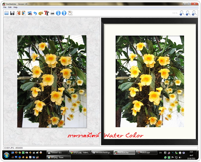This screenshot has height=162, width=201.
Task: Print the drawing with the printer icon
Action: point(52,13)
